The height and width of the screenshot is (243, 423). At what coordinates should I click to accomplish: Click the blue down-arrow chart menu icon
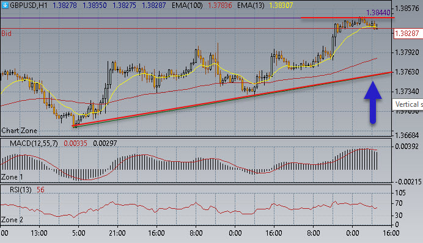(x=5, y=5)
